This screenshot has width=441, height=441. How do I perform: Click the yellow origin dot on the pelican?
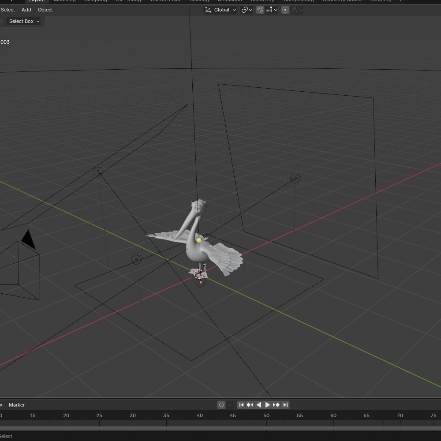coord(199,240)
